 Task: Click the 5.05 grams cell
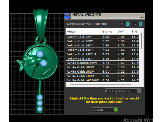pos(108,37)
